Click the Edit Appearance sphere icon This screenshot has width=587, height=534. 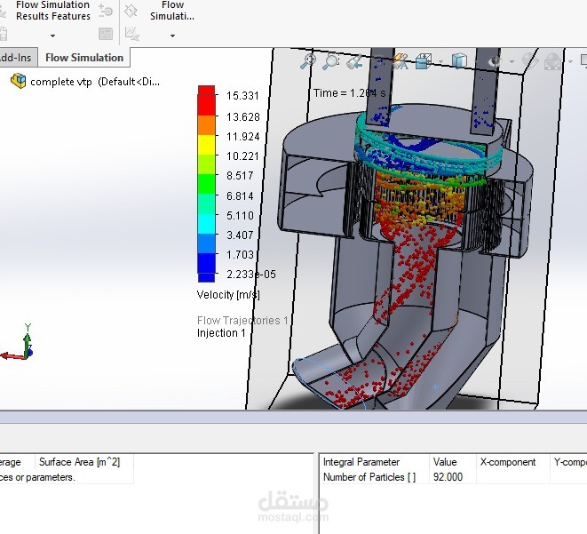point(530,61)
